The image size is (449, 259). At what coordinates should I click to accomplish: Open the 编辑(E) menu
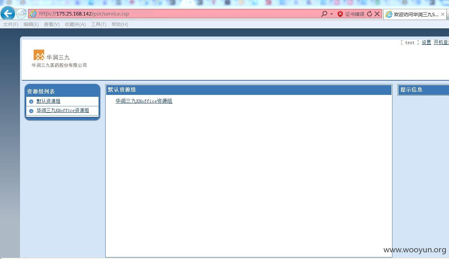point(31,24)
